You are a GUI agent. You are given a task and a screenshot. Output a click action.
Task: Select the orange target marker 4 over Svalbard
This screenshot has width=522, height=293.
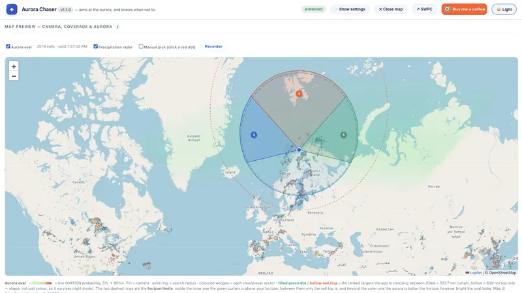click(299, 94)
